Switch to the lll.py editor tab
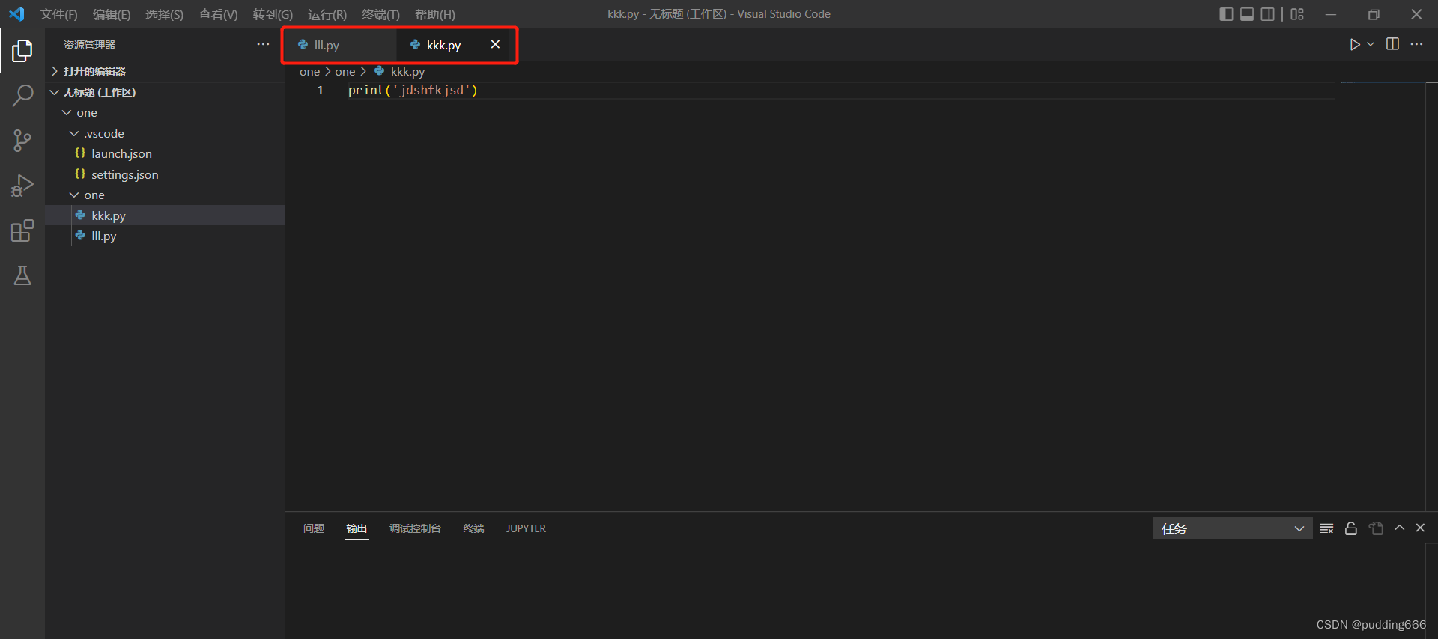The width and height of the screenshot is (1438, 639). [341, 45]
